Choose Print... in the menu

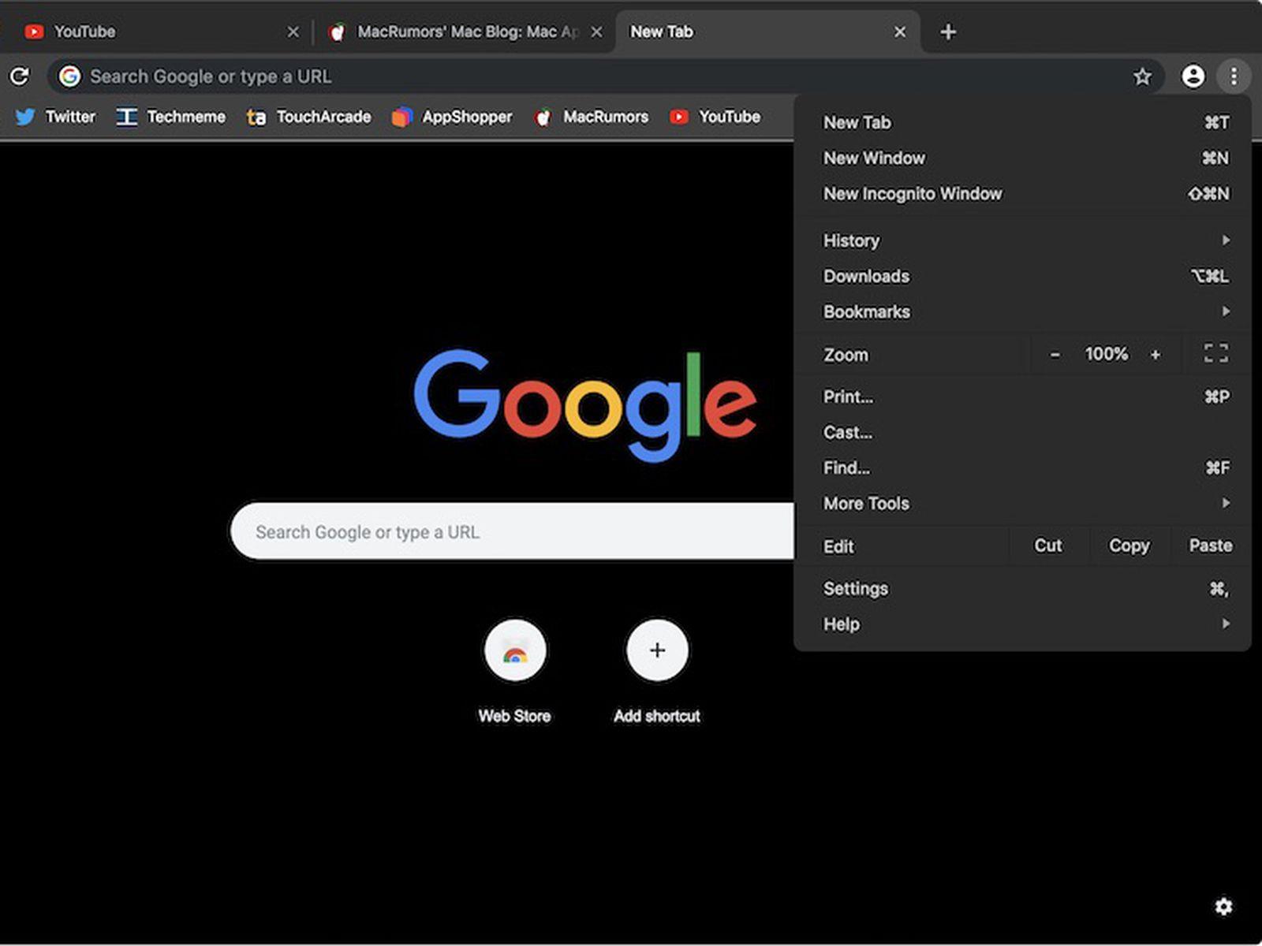pos(1023,397)
